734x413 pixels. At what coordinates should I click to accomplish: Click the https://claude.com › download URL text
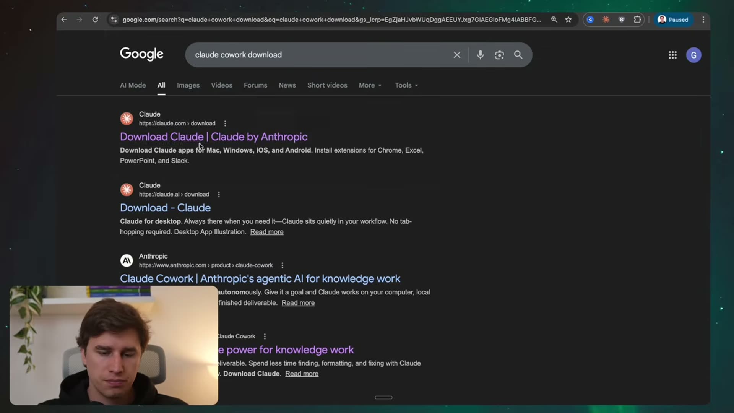coord(177,124)
